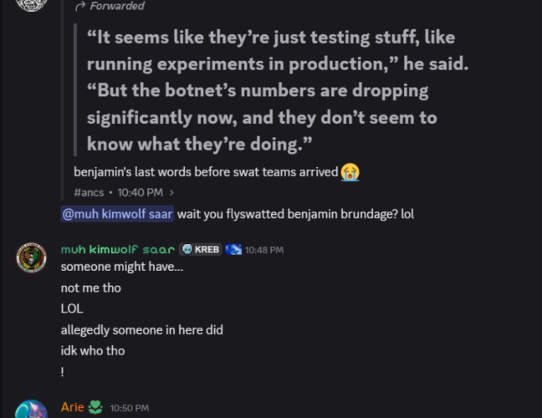Click the Forwarded arrow icon
The height and width of the screenshot is (418, 542).
pos(80,6)
